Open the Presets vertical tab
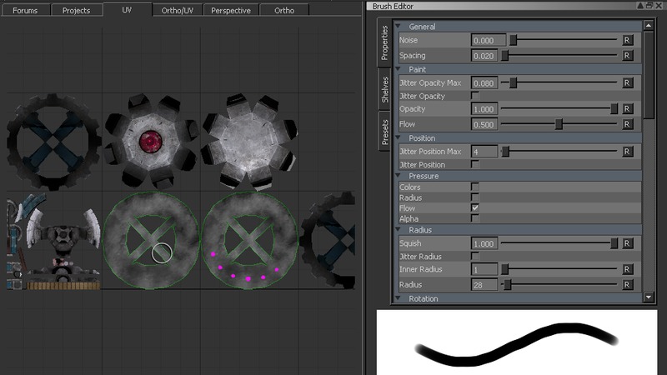Viewport: 667px width, 375px height. click(384, 132)
